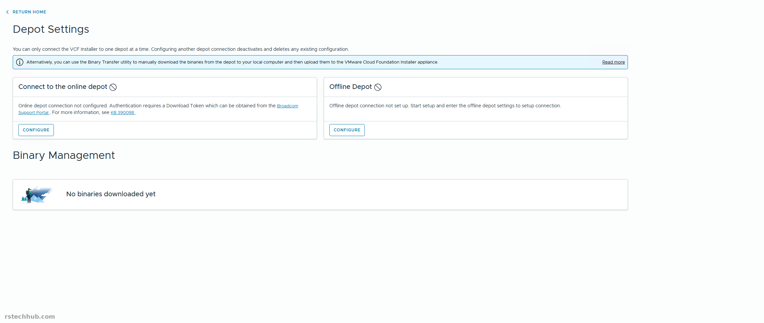Click the Binary Management heading

pos(64,155)
